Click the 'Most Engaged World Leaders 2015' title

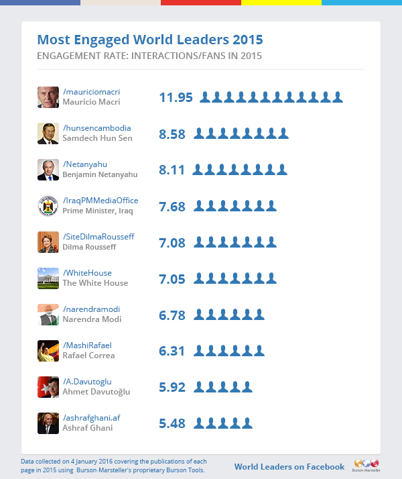149,40
